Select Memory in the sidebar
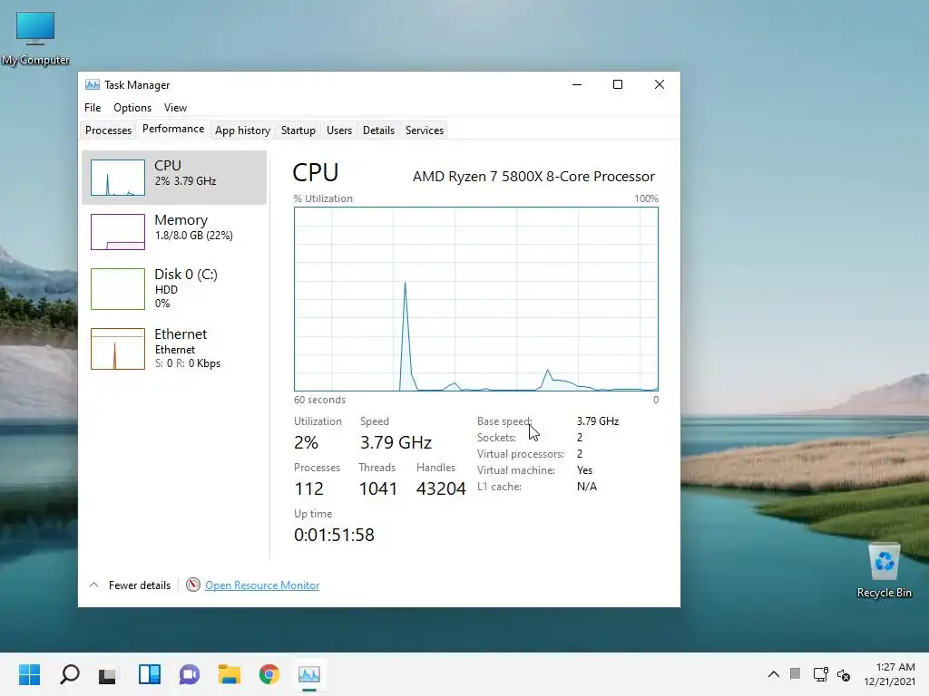Viewport: 929px width, 696px height. click(x=174, y=232)
